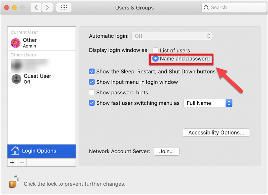The width and height of the screenshot is (268, 195).
Task: Untick Show fast user switching menu checkbox
Action: point(92,103)
